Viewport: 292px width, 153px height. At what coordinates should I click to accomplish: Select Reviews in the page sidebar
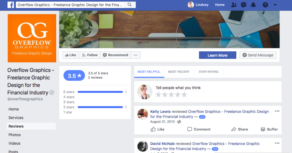click(31, 126)
